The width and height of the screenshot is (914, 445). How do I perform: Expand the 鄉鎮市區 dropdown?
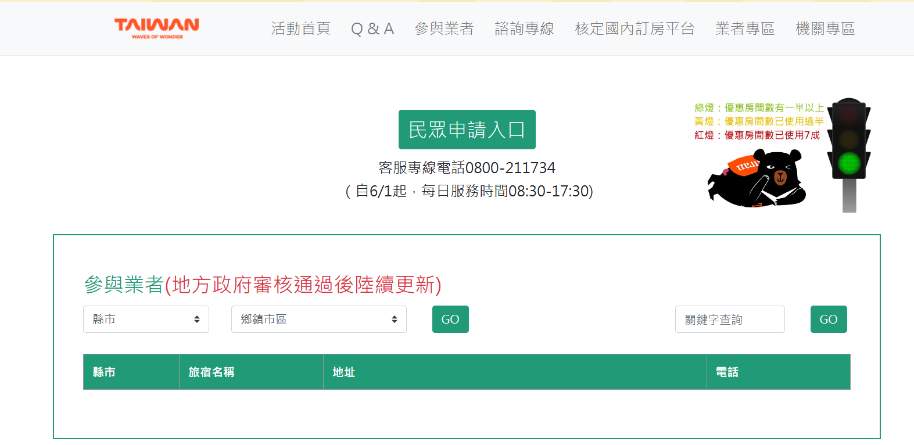[x=318, y=320]
